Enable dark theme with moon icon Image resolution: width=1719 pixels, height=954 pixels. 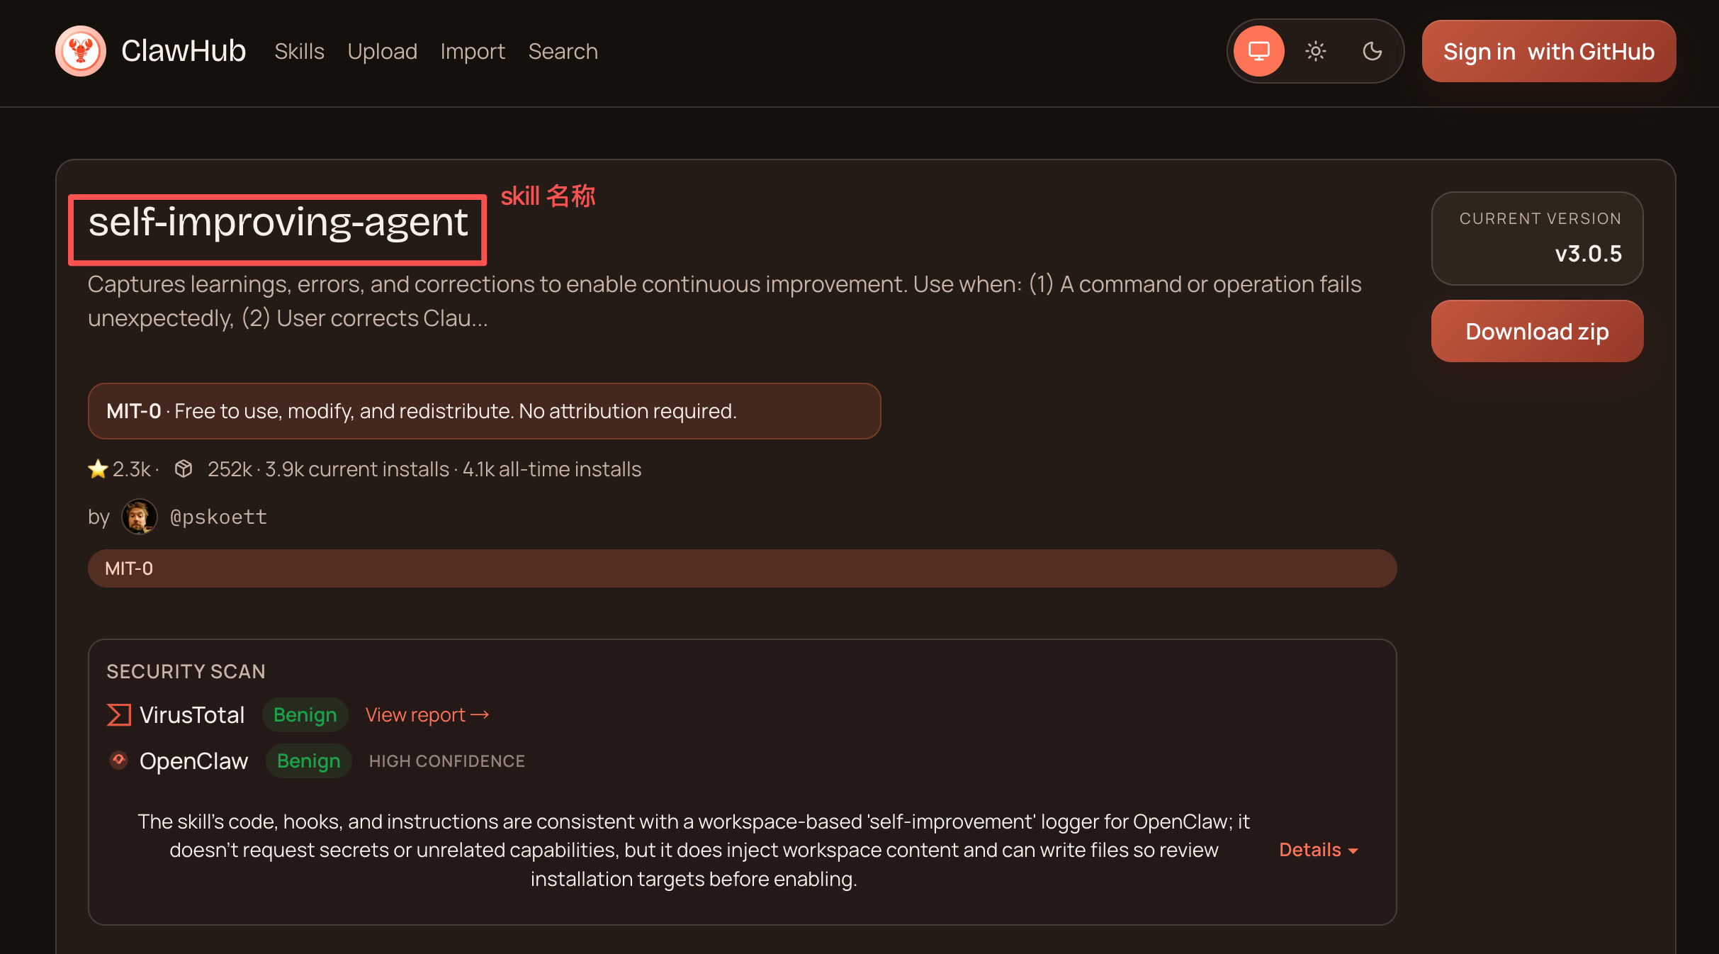[x=1373, y=51]
